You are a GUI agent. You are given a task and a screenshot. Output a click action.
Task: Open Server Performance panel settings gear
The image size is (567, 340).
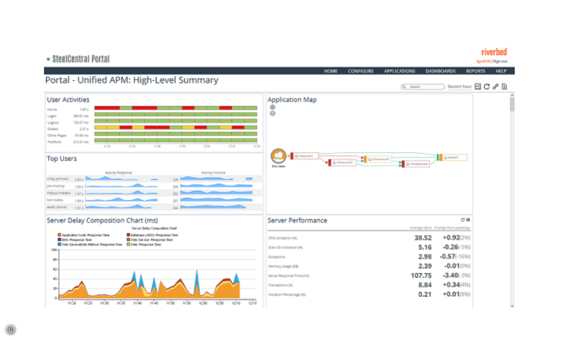[x=468, y=220]
